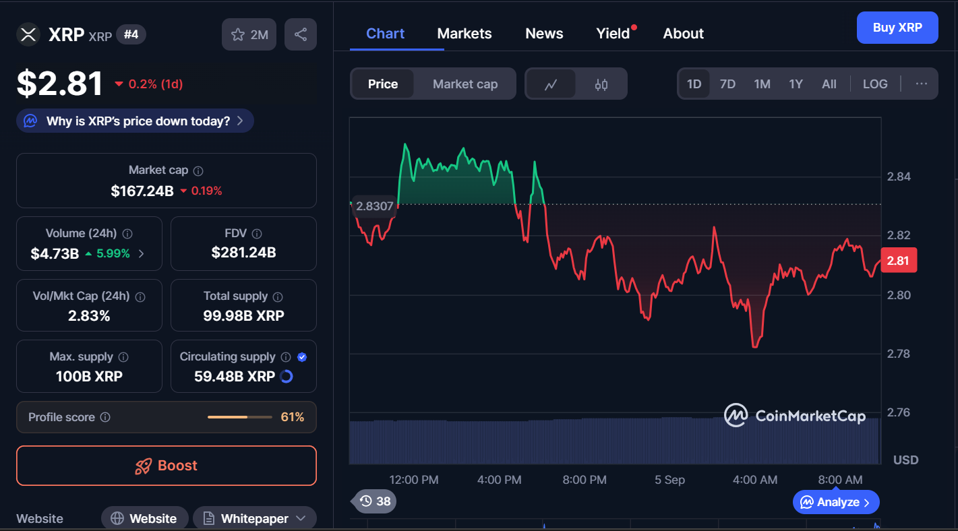This screenshot has width=958, height=531.
Task: Click the Boost button
Action: point(167,466)
